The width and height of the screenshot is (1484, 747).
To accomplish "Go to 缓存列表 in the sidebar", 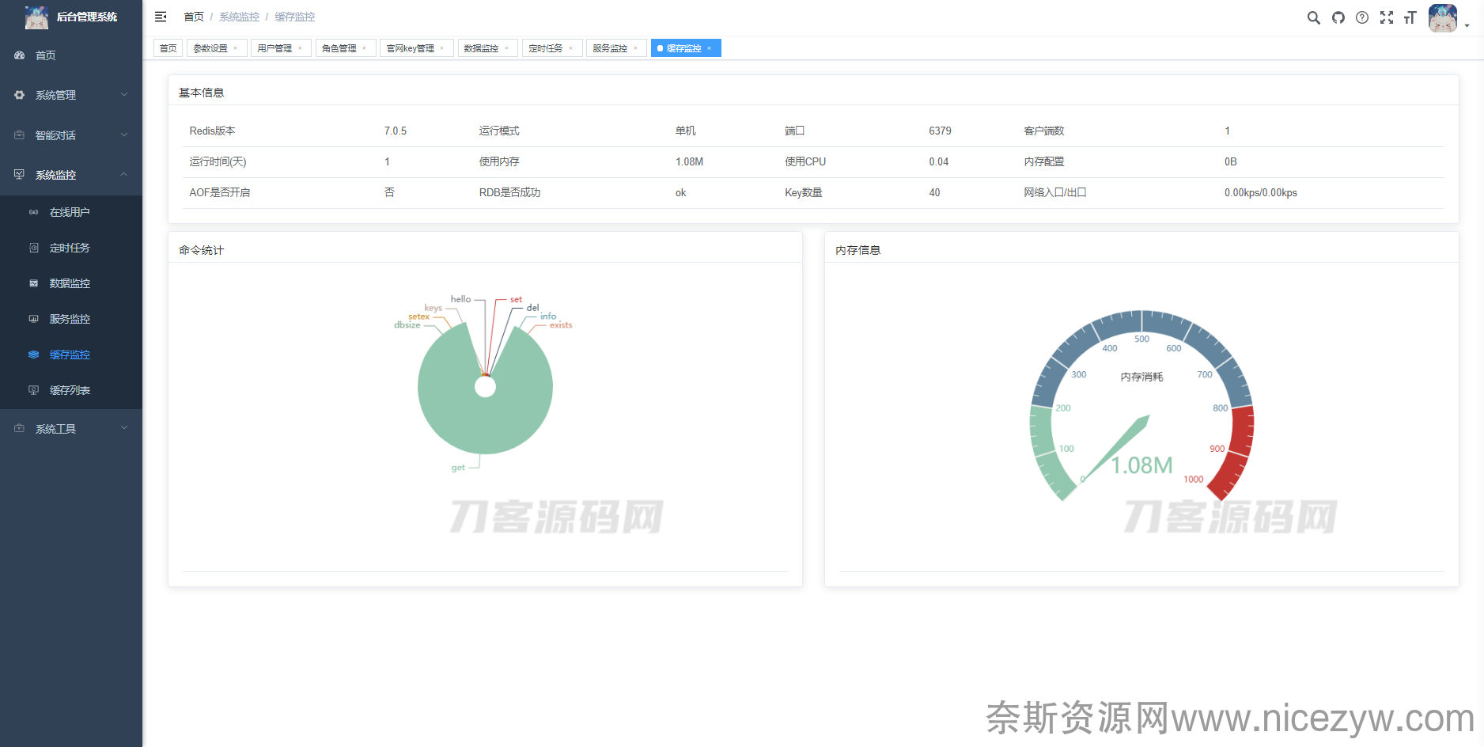I will point(70,390).
